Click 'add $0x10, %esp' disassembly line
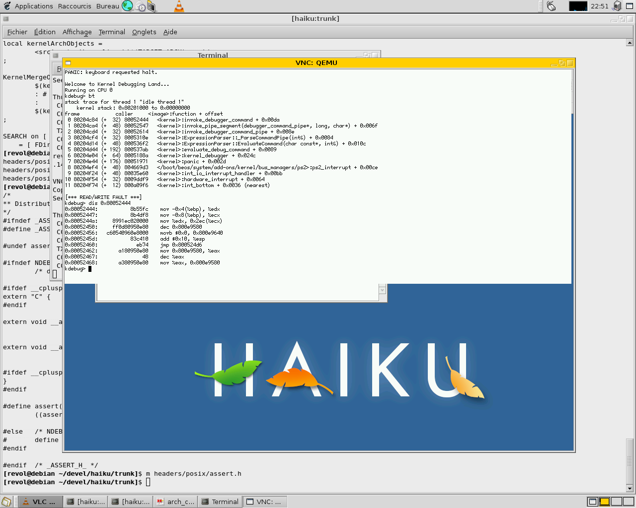 135,239
